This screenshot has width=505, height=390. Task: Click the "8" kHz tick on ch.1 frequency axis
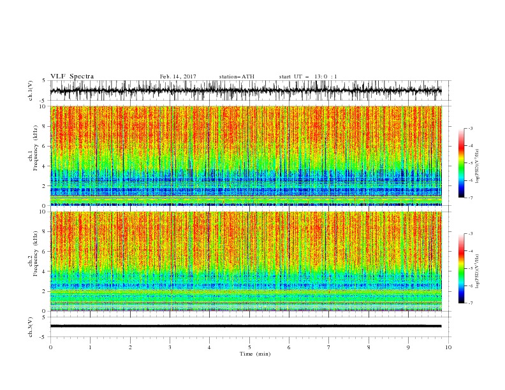tap(45, 126)
